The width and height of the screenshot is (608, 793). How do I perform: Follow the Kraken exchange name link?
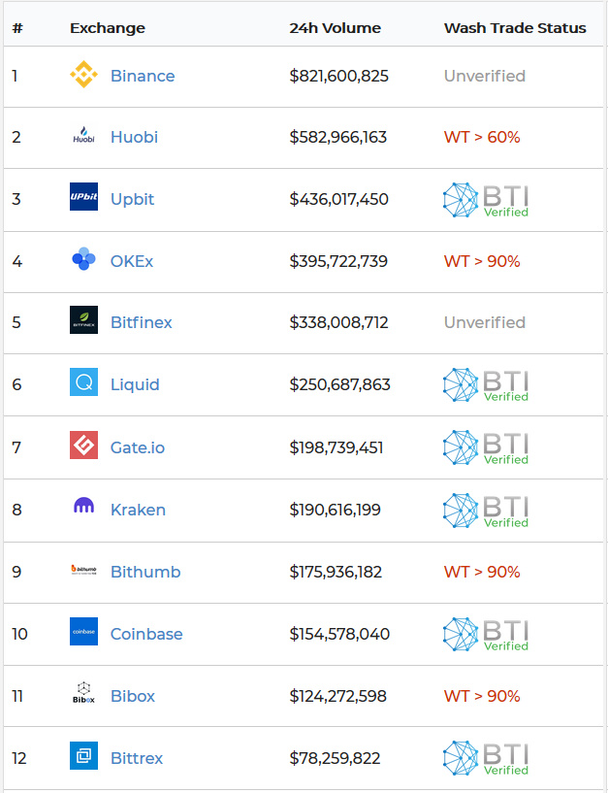click(138, 510)
